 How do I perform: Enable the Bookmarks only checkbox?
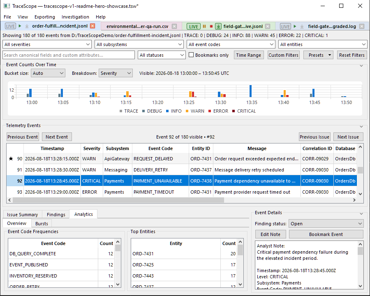click(x=191, y=55)
